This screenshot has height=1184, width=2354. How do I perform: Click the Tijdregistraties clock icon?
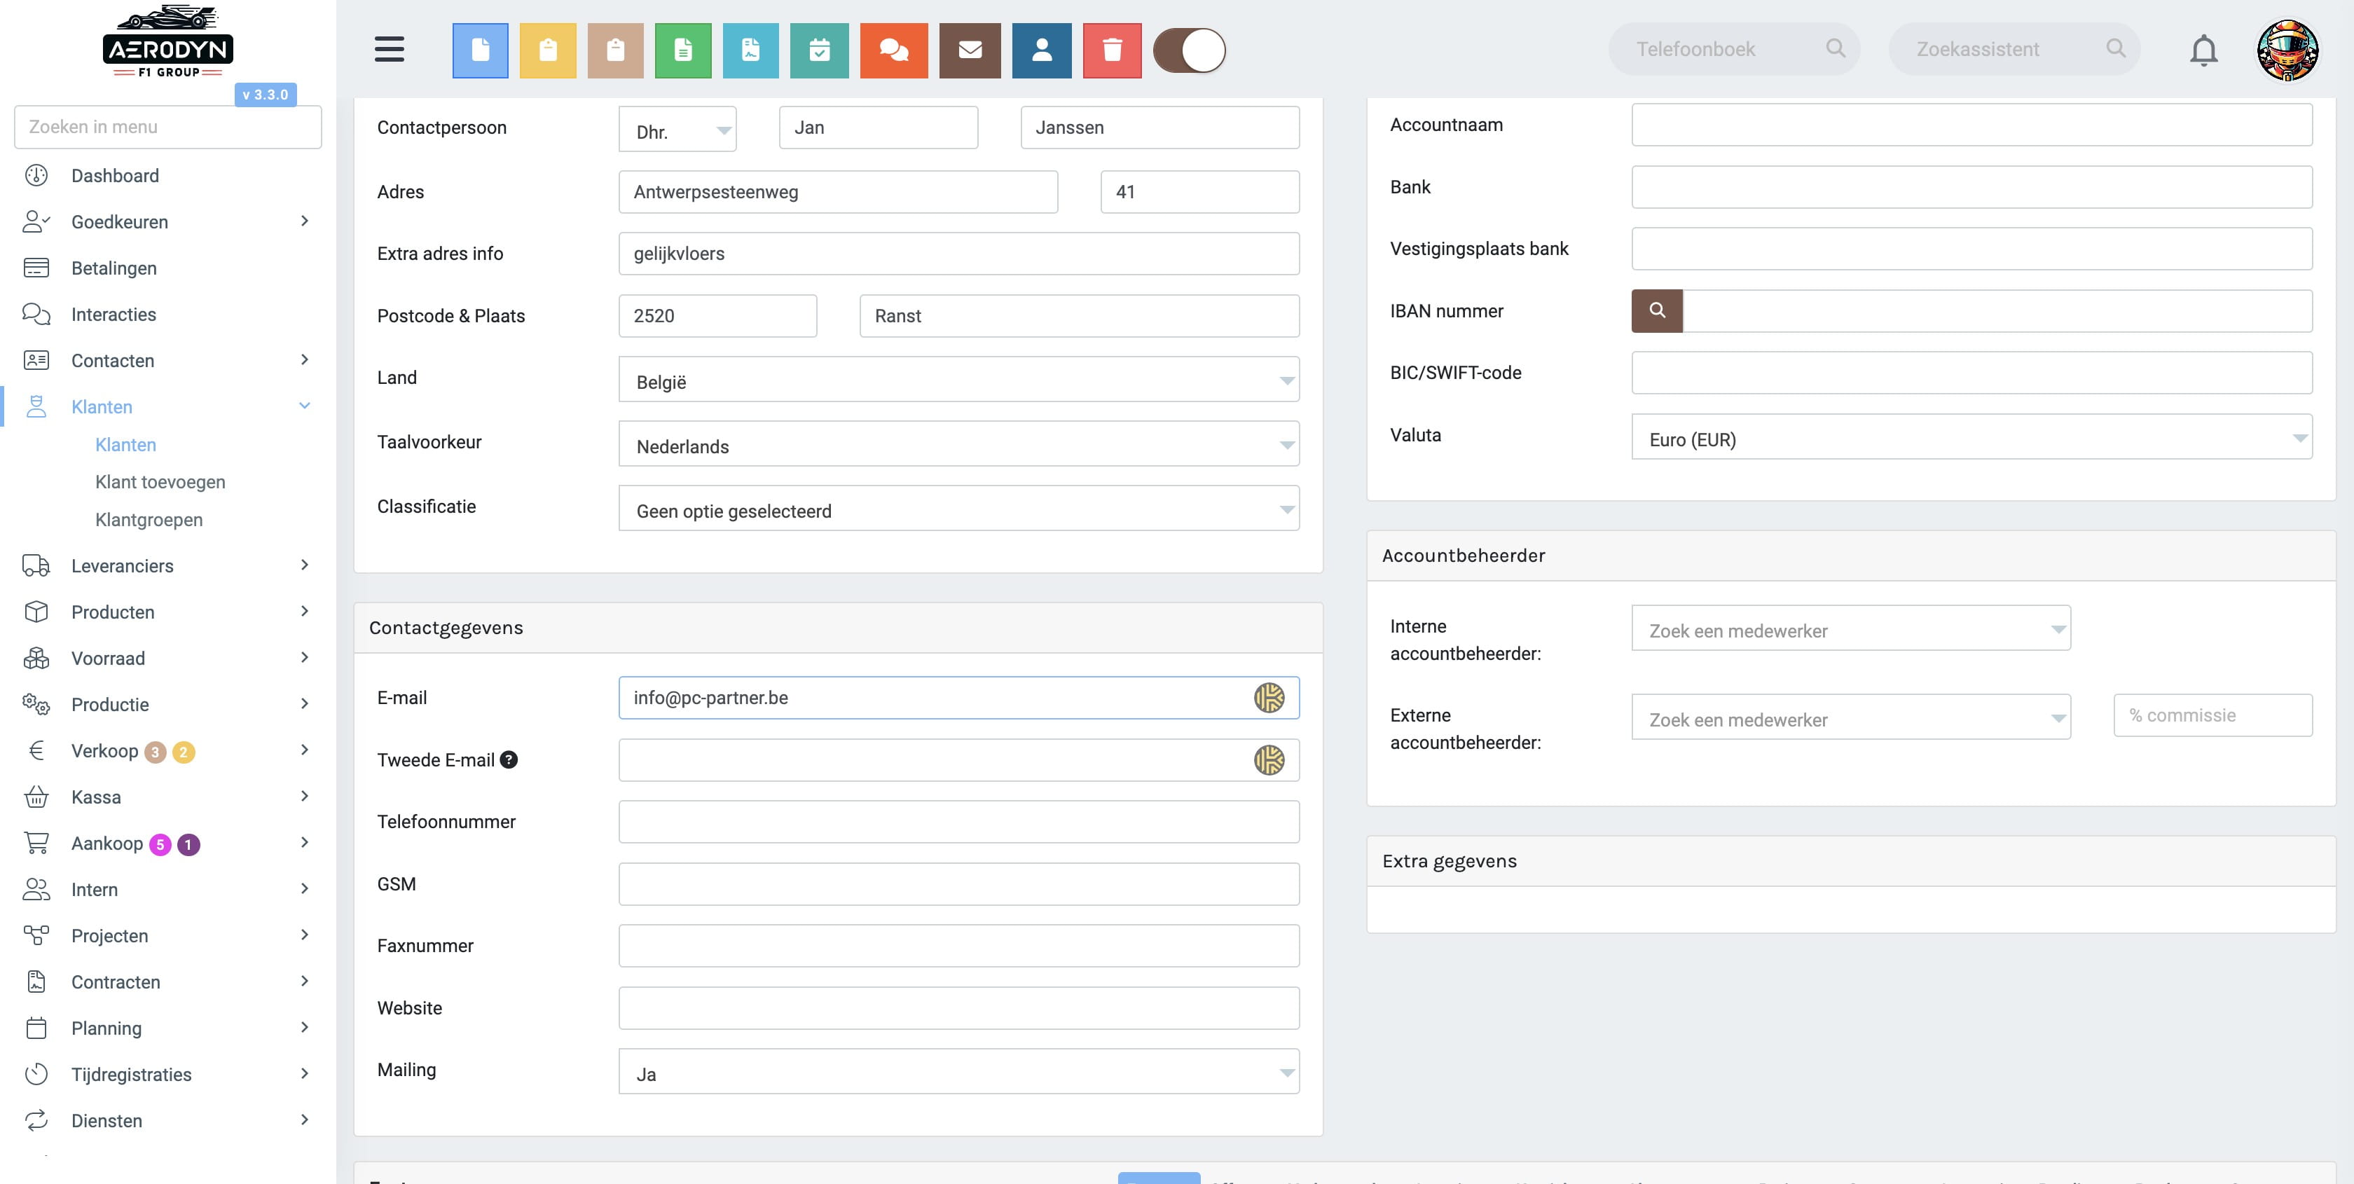[36, 1075]
